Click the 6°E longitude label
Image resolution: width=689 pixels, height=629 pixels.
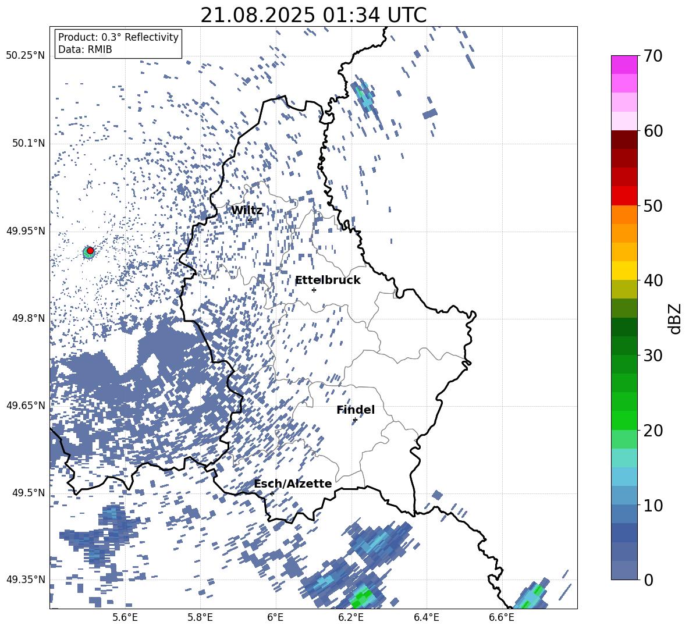click(275, 617)
